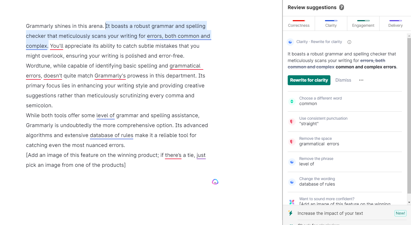411x225 pixels.
Task: Switch to the Correctness tab
Action: coord(299,23)
